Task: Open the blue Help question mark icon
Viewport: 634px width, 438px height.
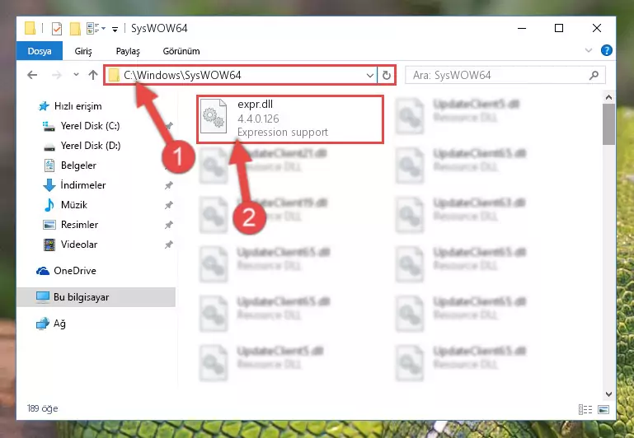Action: click(607, 50)
